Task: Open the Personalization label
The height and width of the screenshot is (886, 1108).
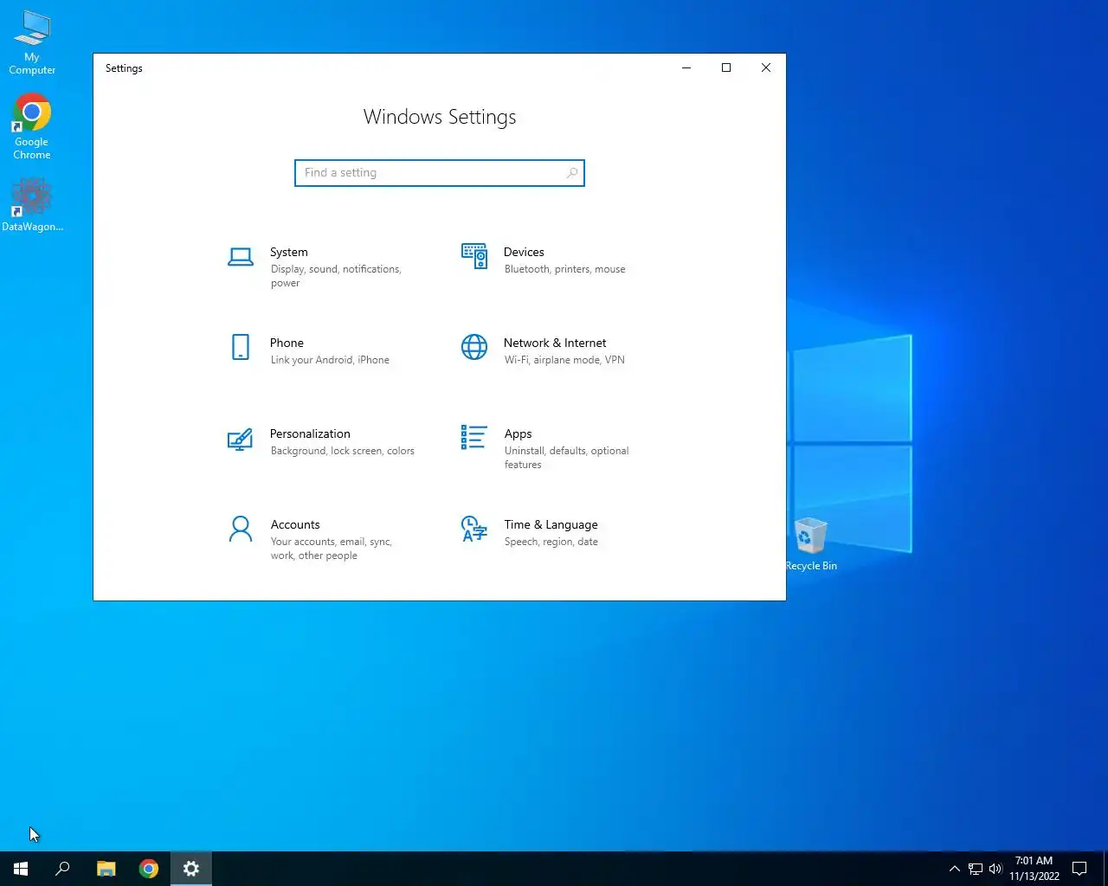Action: pos(310,433)
